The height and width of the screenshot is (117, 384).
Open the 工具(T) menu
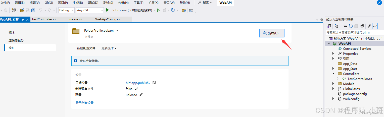138,3
